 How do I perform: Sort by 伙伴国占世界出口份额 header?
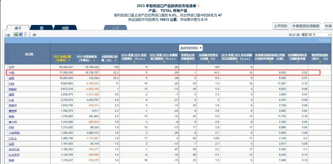(208, 57)
